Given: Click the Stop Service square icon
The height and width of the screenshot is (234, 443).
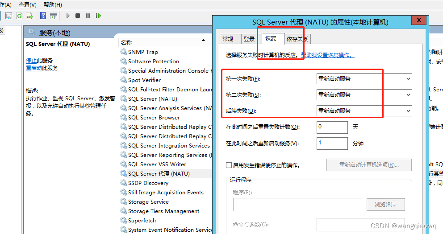Looking at the screenshot, I should (78, 16).
